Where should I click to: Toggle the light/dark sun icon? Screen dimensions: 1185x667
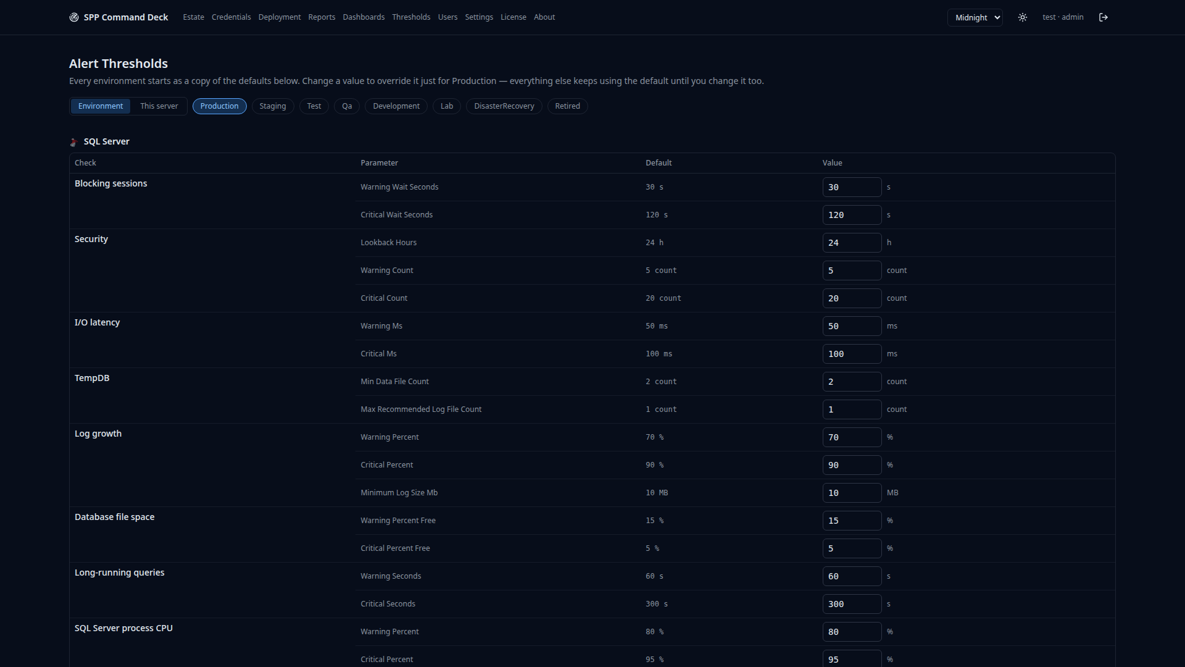pos(1023,17)
